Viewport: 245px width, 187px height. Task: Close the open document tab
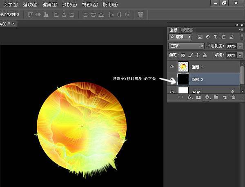pos(13,24)
